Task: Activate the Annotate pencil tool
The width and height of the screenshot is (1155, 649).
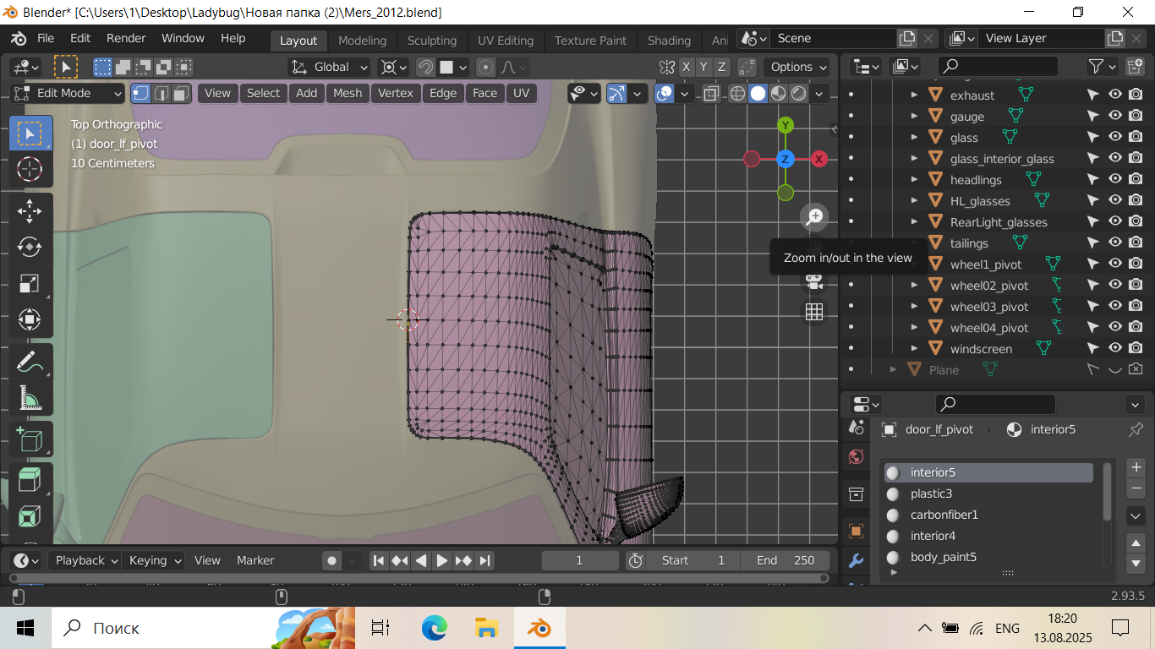Action: tap(30, 362)
